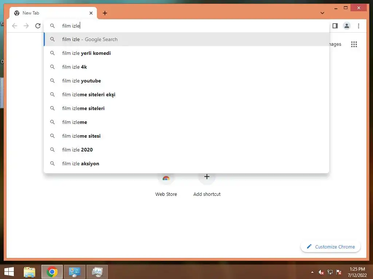
Task: Open the Action Center flag icon
Action: (x=339, y=272)
